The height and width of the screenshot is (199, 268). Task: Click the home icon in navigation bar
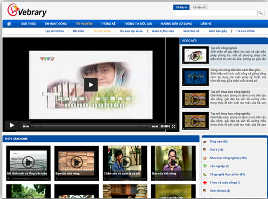click(x=9, y=24)
